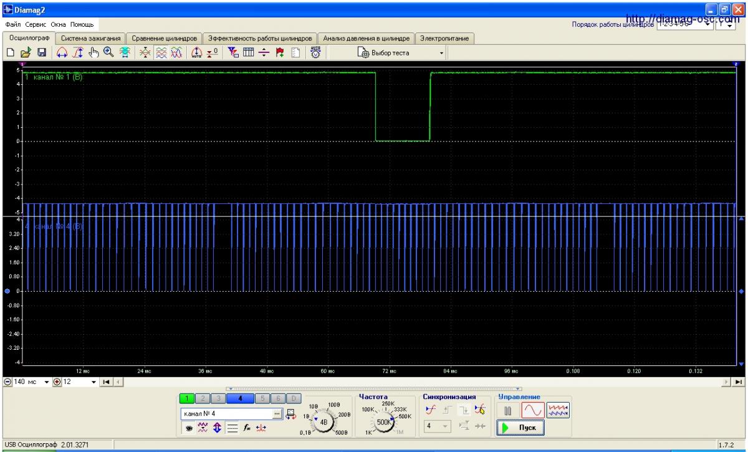Click the pause button under Управление
The image size is (748, 452).
(508, 410)
